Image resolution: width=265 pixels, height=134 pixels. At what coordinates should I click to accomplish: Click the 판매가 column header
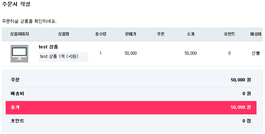131,34
